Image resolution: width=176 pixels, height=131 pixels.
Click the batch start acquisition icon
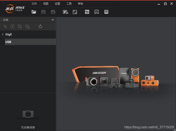20,27
